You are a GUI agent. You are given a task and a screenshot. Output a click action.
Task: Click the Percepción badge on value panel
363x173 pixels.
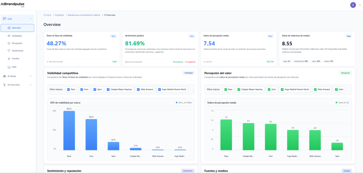(x=345, y=73)
